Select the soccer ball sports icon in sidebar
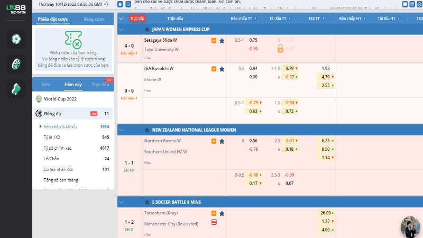Screen dimensions: 423x238 pyautogui.click(x=16, y=39)
